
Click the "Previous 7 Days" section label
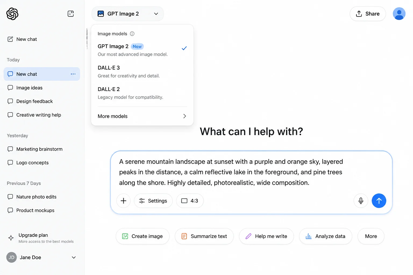pos(24,183)
